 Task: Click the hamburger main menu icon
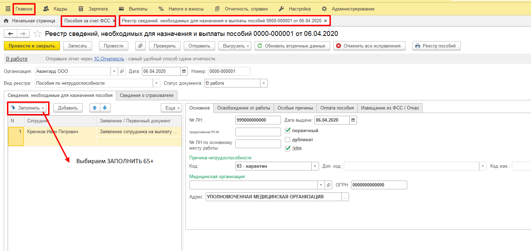click(8, 9)
